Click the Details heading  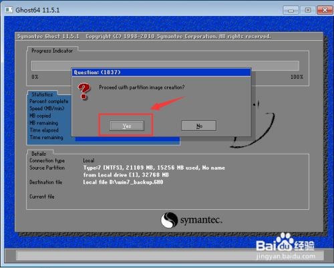(39, 154)
